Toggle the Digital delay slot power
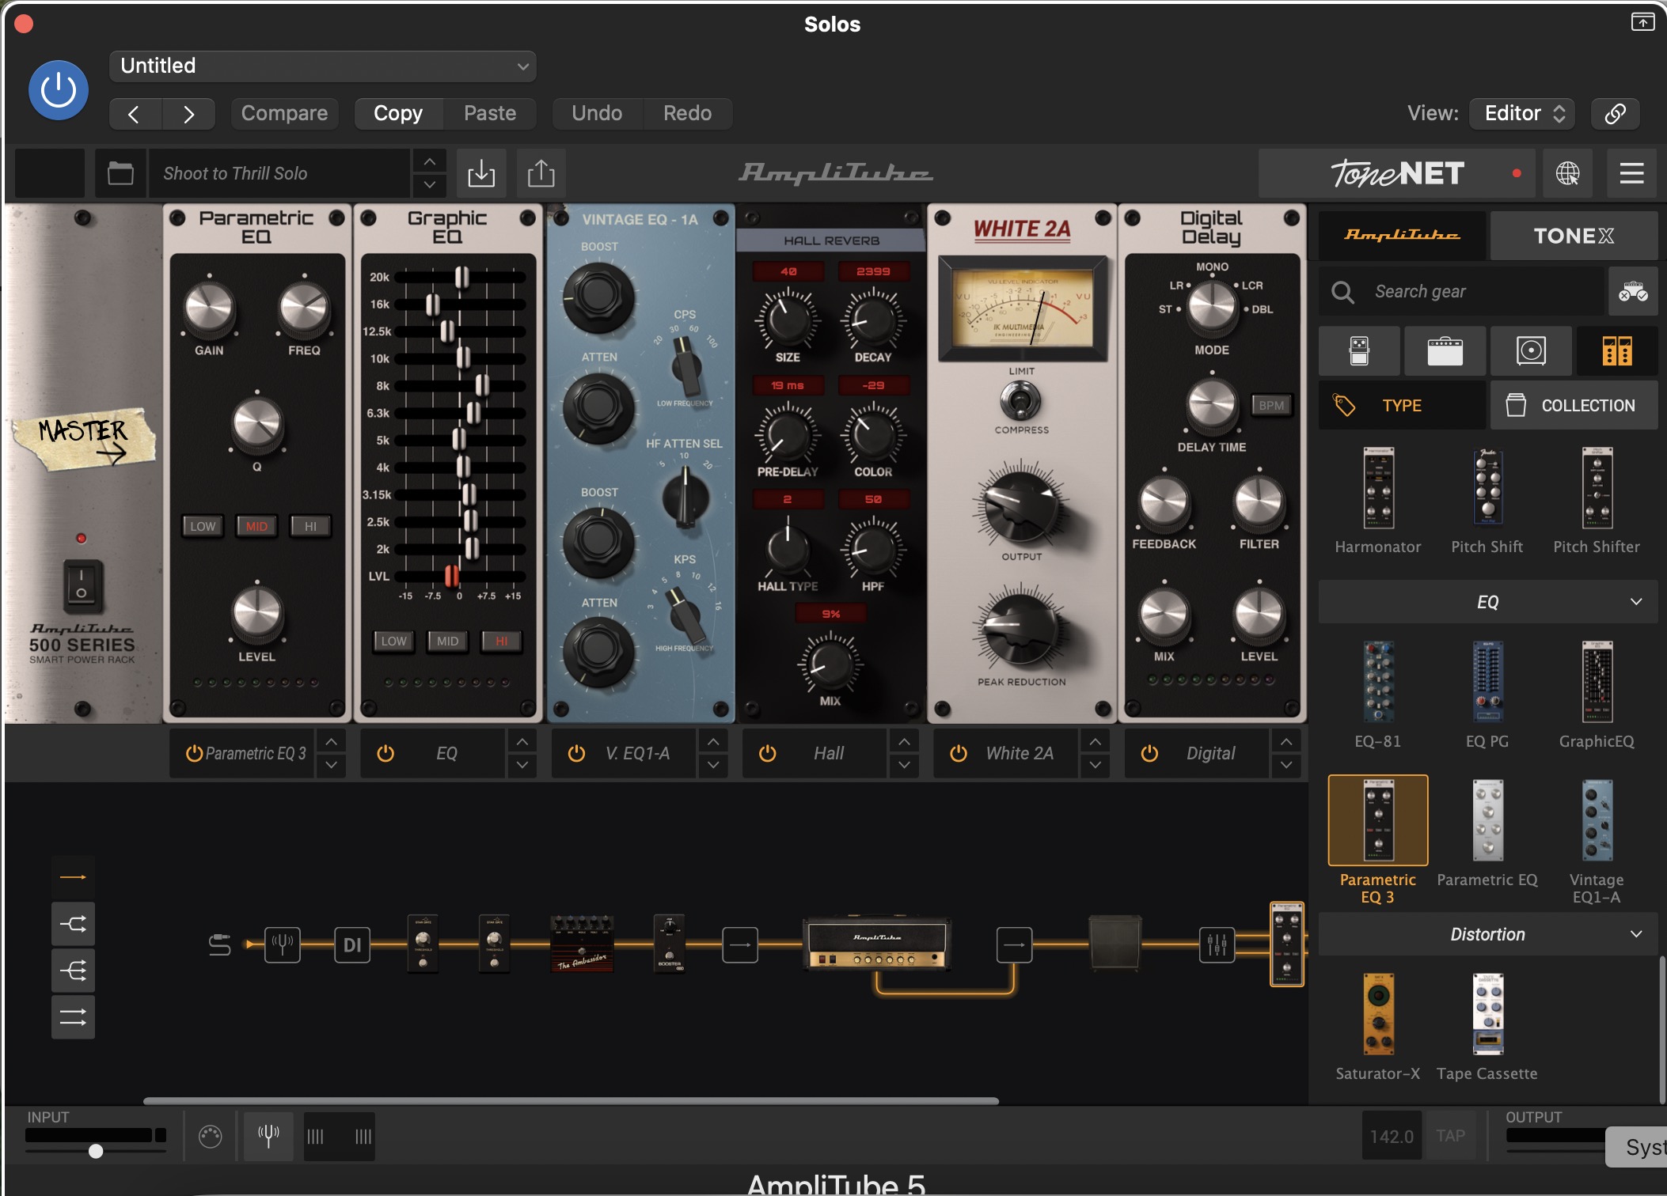Viewport: 1667px width, 1196px height. pos(1149,754)
